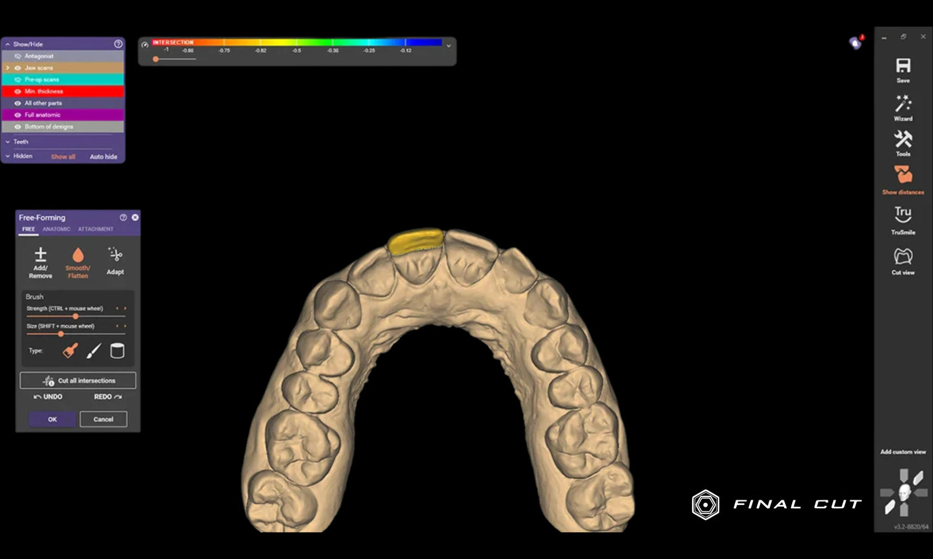This screenshot has height=559, width=933.
Task: Show the Antagonist layer via eye icon
Action: pos(18,56)
